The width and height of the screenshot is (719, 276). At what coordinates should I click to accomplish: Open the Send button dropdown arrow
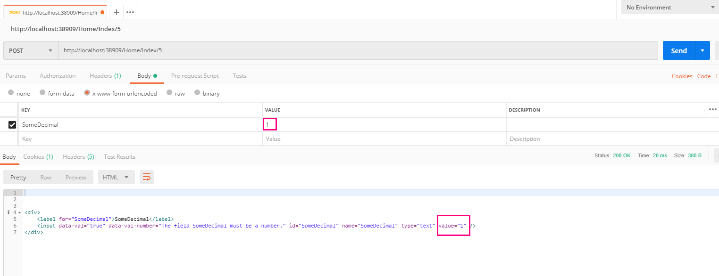point(702,50)
